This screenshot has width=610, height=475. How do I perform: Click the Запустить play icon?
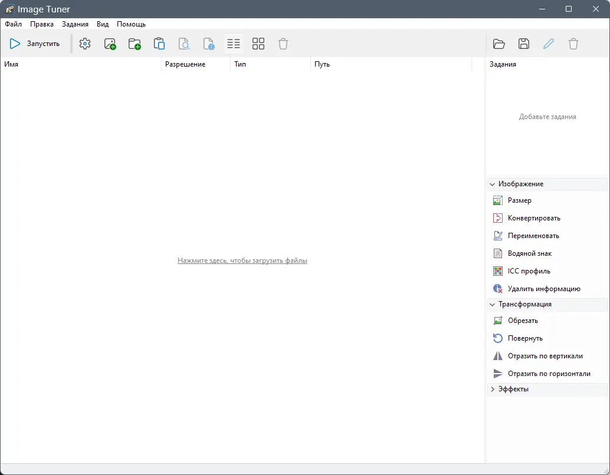[15, 44]
